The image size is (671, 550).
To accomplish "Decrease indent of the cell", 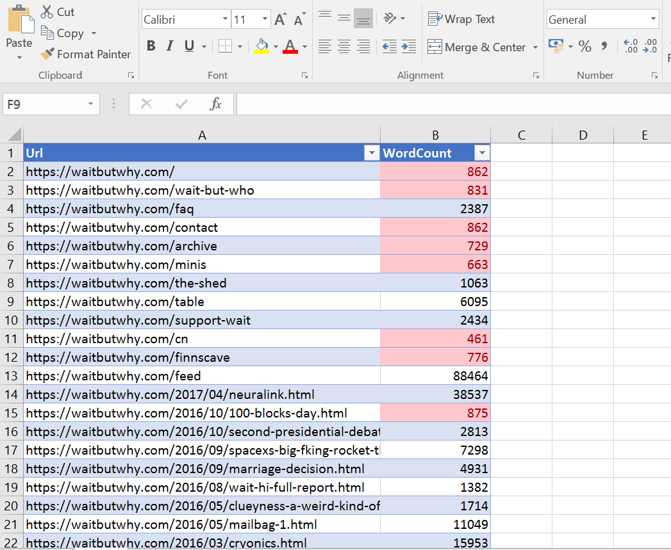I will click(390, 46).
